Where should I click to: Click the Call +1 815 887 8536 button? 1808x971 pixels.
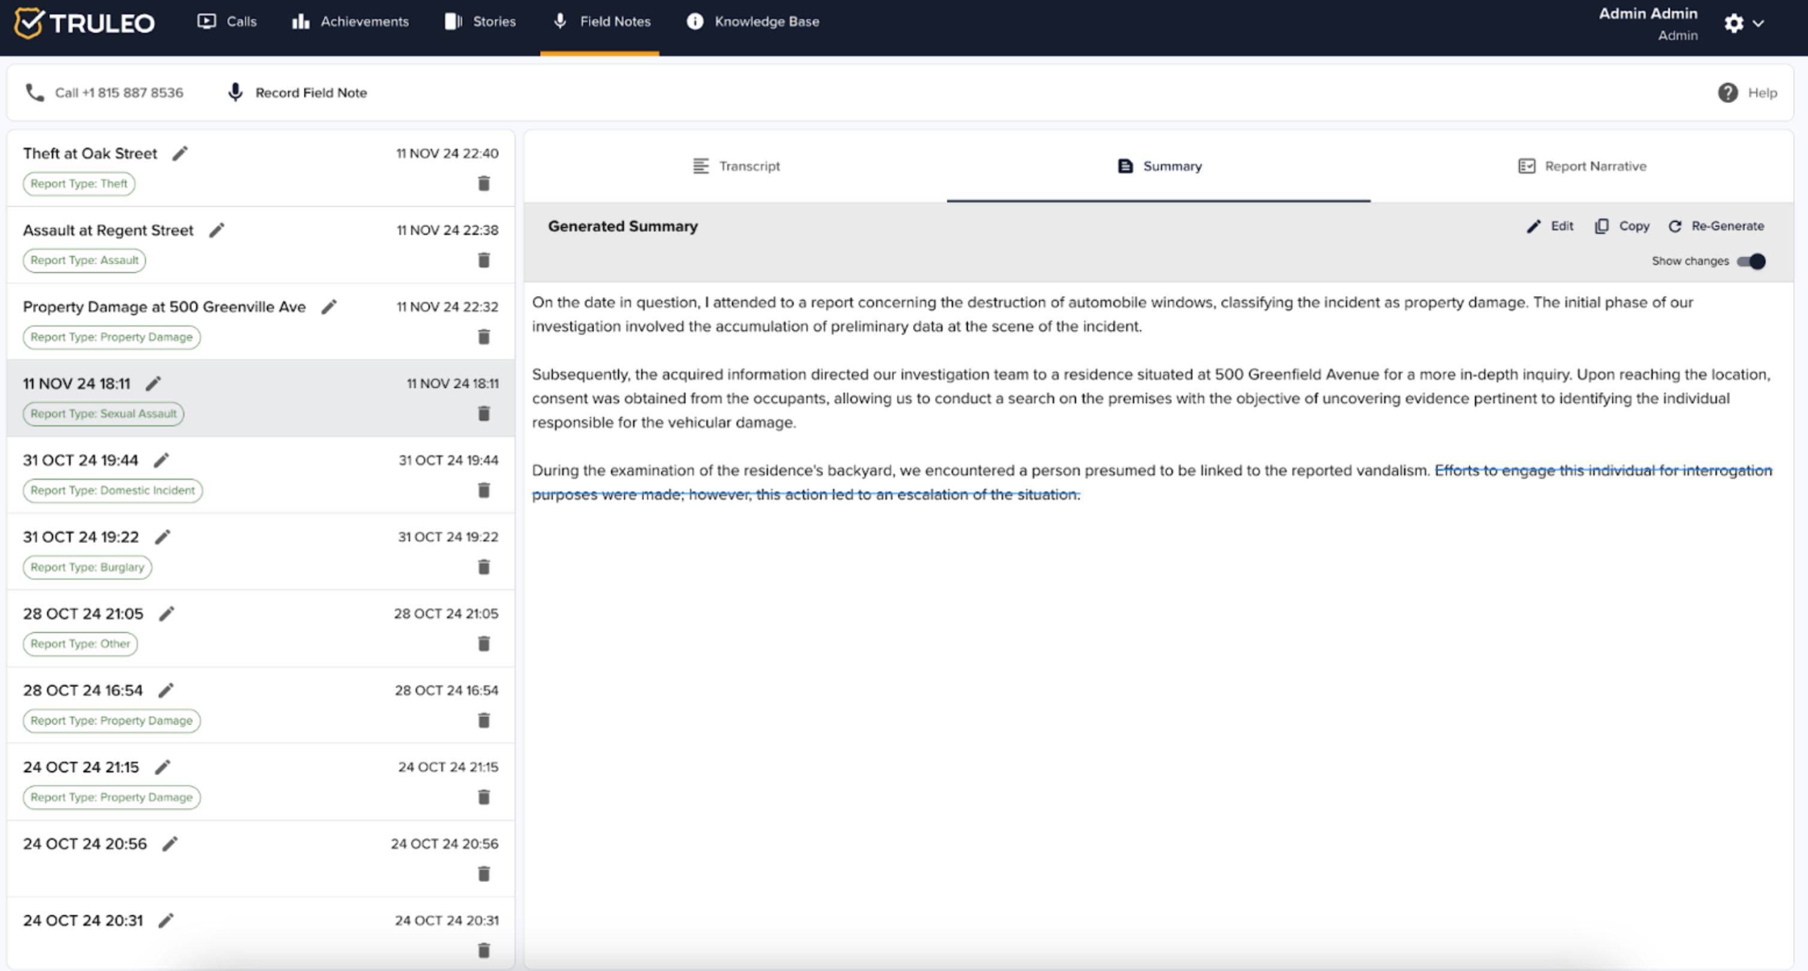(104, 93)
